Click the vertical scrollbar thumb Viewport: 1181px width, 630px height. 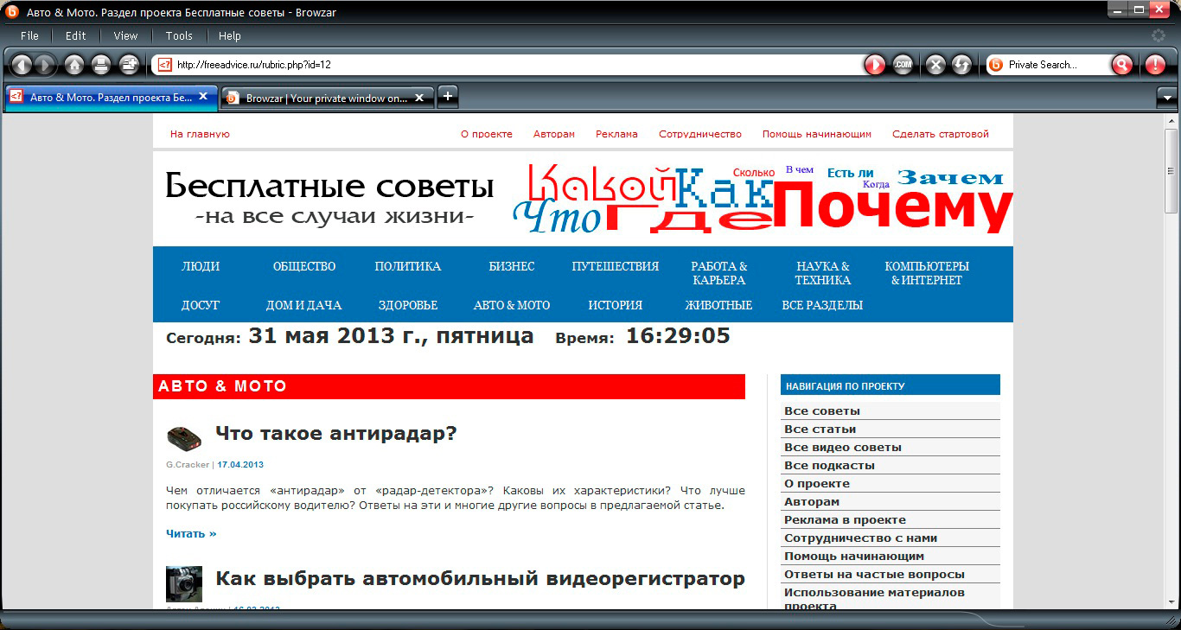pos(1171,170)
